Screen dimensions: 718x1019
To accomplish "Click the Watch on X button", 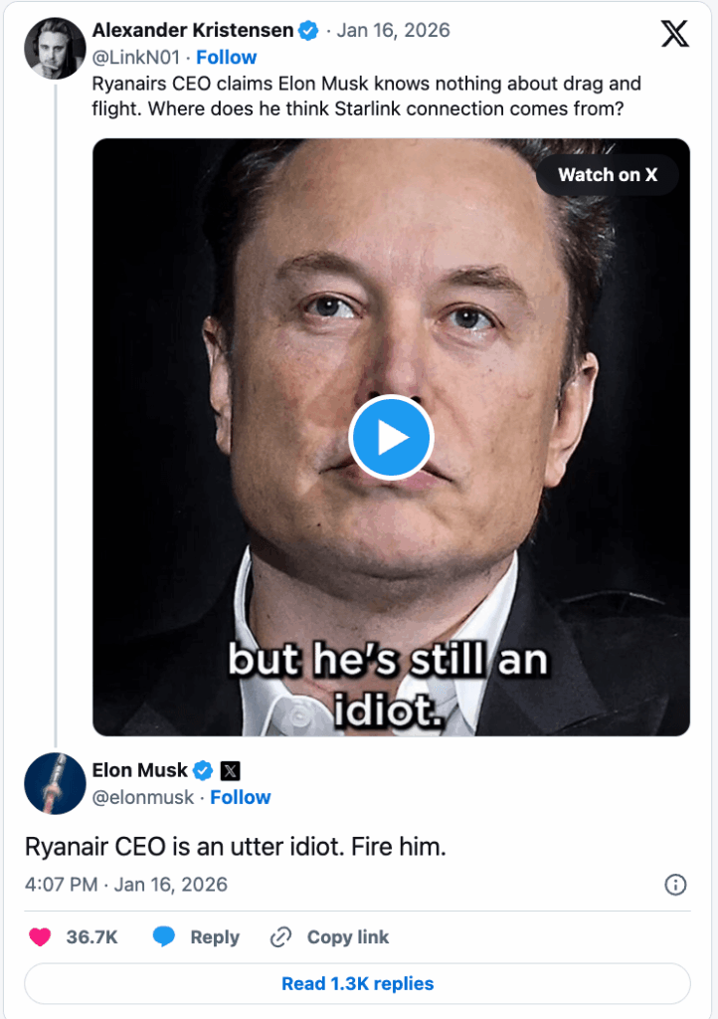I will pyautogui.click(x=607, y=175).
